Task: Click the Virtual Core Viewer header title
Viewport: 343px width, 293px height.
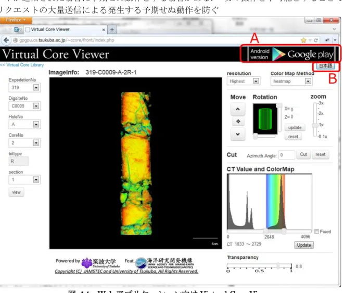Action: pyautogui.click(x=55, y=54)
